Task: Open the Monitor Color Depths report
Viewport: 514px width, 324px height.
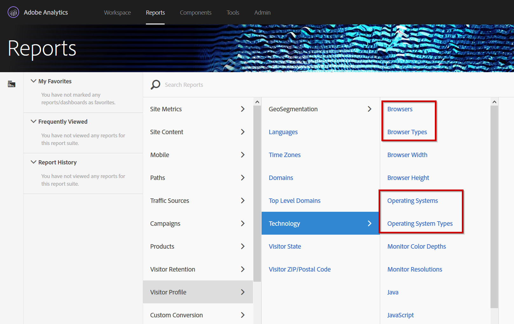Action: tap(416, 246)
